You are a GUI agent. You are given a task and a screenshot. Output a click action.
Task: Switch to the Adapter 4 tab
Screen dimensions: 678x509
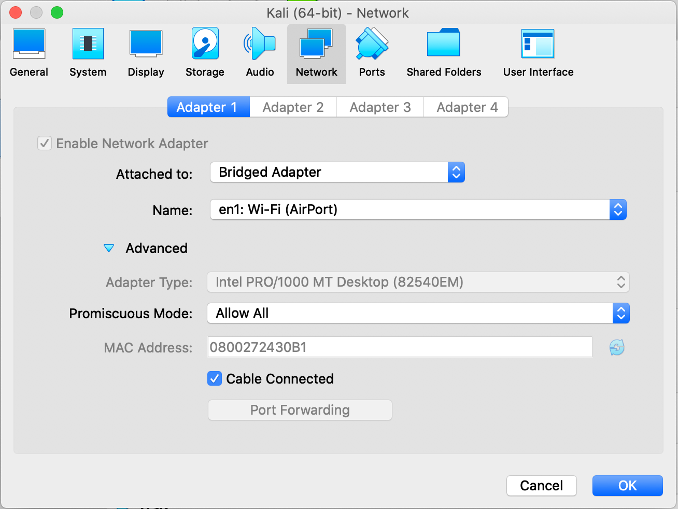[466, 107]
